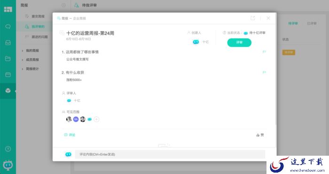
Task: Click the orange 待评审 status tag in background list
Action: 289,52
